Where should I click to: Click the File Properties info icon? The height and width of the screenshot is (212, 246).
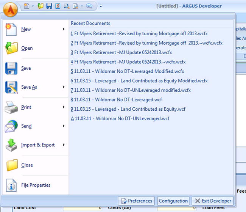point(11,185)
